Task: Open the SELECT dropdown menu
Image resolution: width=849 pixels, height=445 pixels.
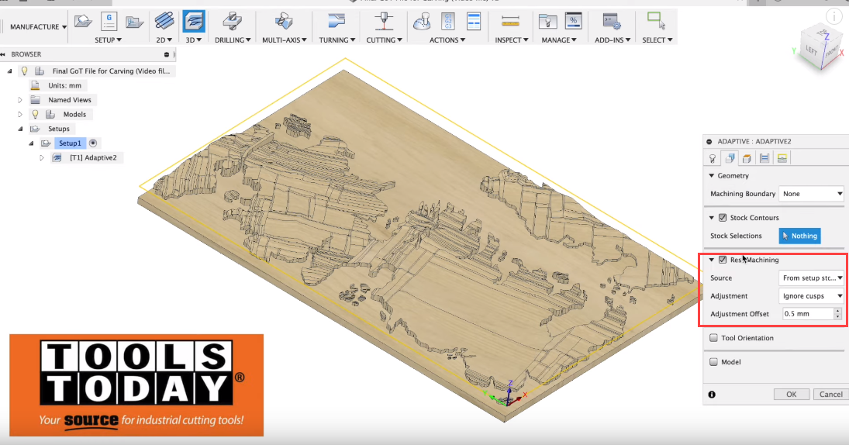Action: (x=657, y=40)
